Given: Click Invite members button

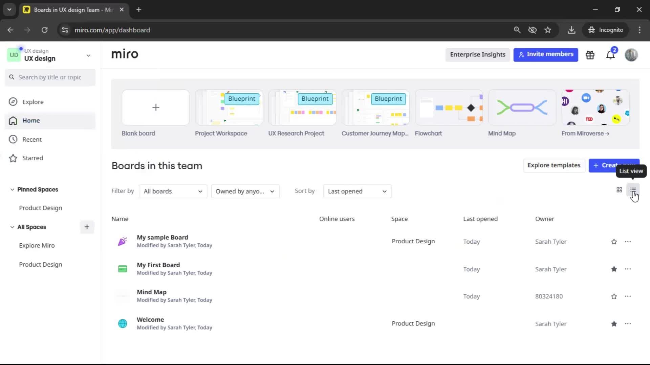Looking at the screenshot, I should 546,54.
